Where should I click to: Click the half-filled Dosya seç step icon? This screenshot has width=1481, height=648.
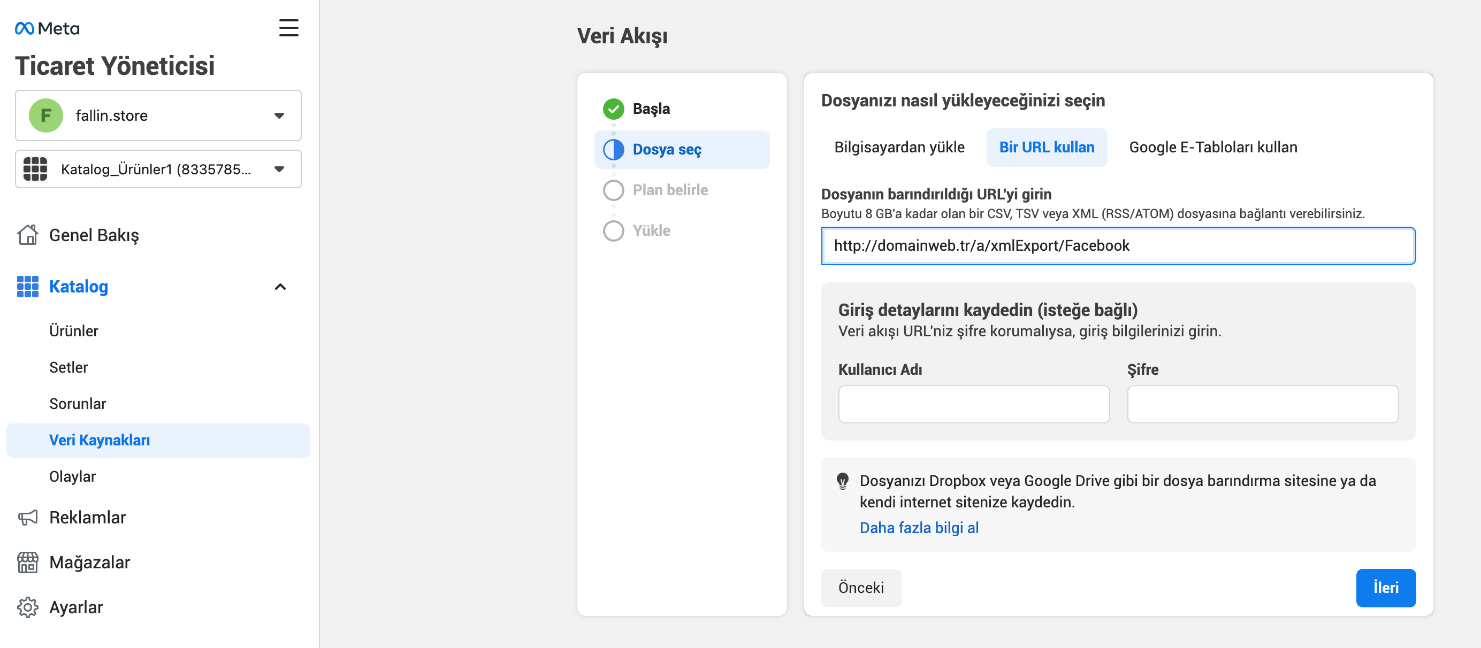[614, 149]
